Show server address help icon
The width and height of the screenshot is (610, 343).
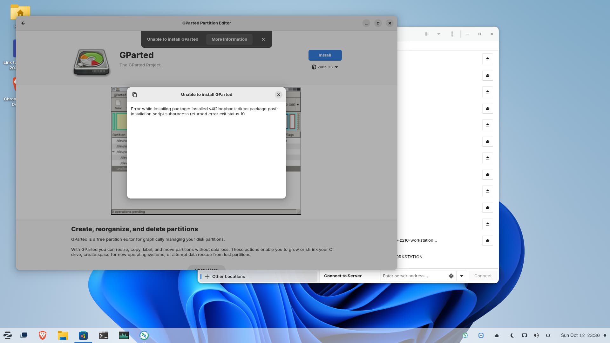click(x=451, y=276)
